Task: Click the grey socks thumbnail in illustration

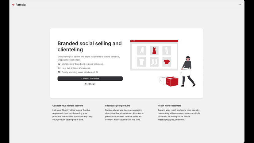Action: 154,62
